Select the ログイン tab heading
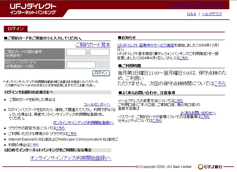This screenshot has height=172, width=237. coord(16,29)
